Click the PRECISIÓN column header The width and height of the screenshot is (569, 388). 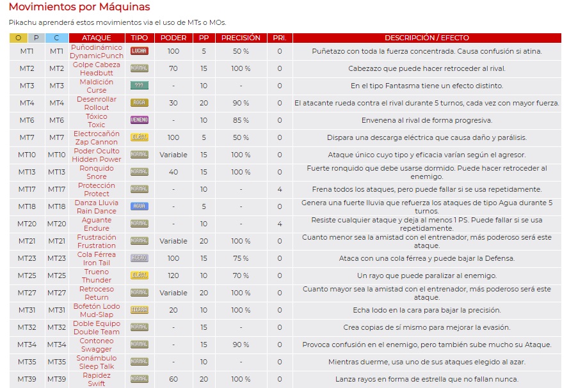click(x=241, y=38)
